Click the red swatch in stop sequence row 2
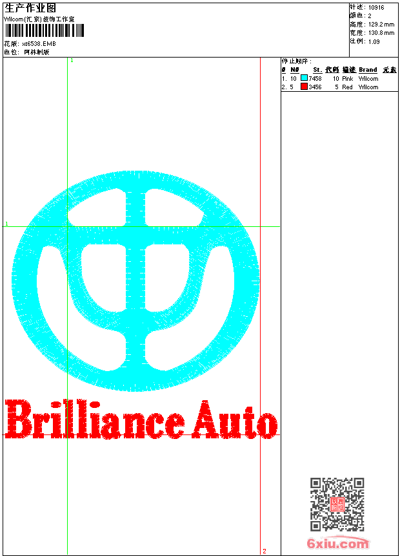The height and width of the screenshot is (556, 400). (x=304, y=87)
